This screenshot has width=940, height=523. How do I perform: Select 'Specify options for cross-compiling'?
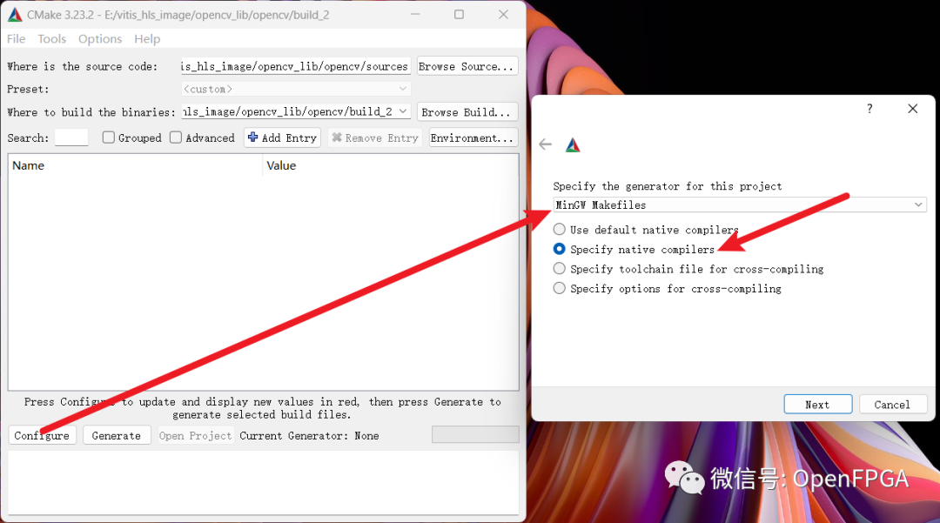pos(558,288)
